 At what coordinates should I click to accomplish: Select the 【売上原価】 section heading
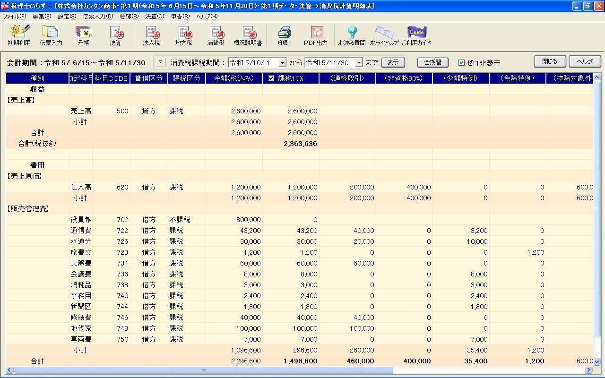coord(25,176)
